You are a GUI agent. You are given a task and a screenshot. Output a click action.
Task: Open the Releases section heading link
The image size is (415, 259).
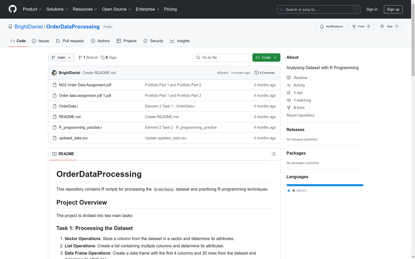tap(295, 129)
